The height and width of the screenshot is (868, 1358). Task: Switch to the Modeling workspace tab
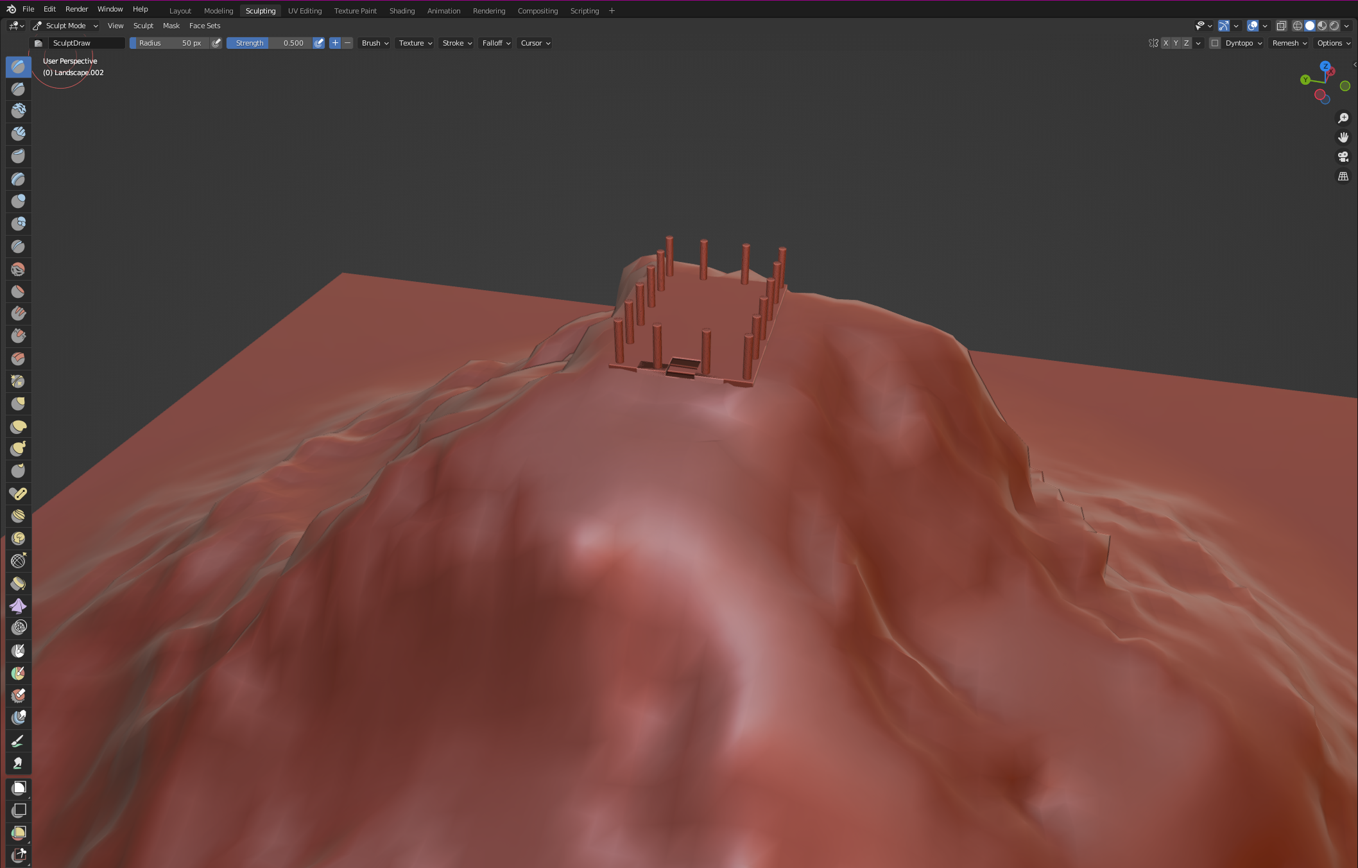(x=218, y=11)
